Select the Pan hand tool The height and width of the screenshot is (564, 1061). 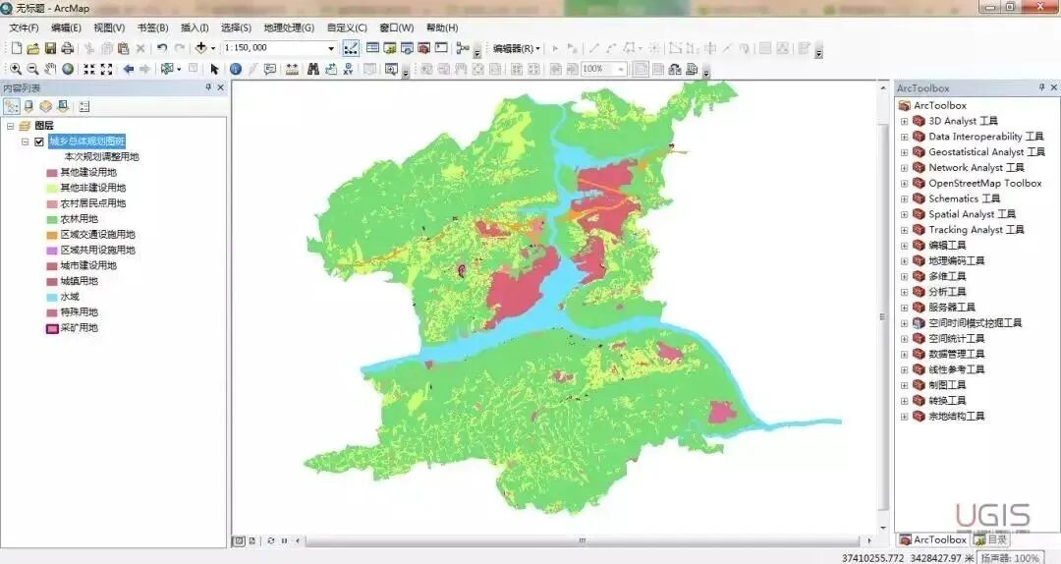tap(50, 69)
